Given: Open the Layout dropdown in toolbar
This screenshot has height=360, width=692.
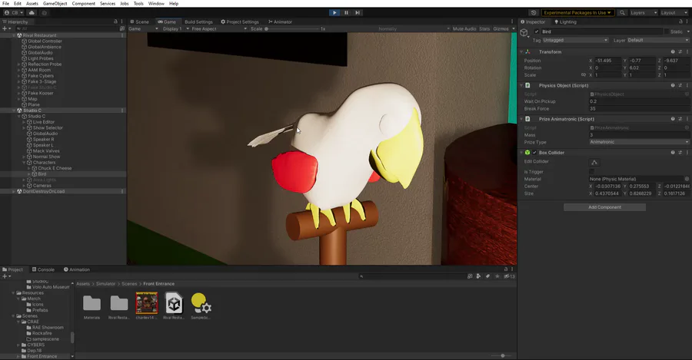Looking at the screenshot, I should pyautogui.click(x=674, y=13).
